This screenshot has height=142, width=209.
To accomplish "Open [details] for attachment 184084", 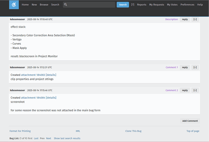I will click(x=51, y=98).
